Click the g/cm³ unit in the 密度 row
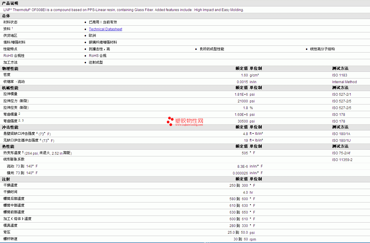 pyautogui.click(x=254, y=75)
